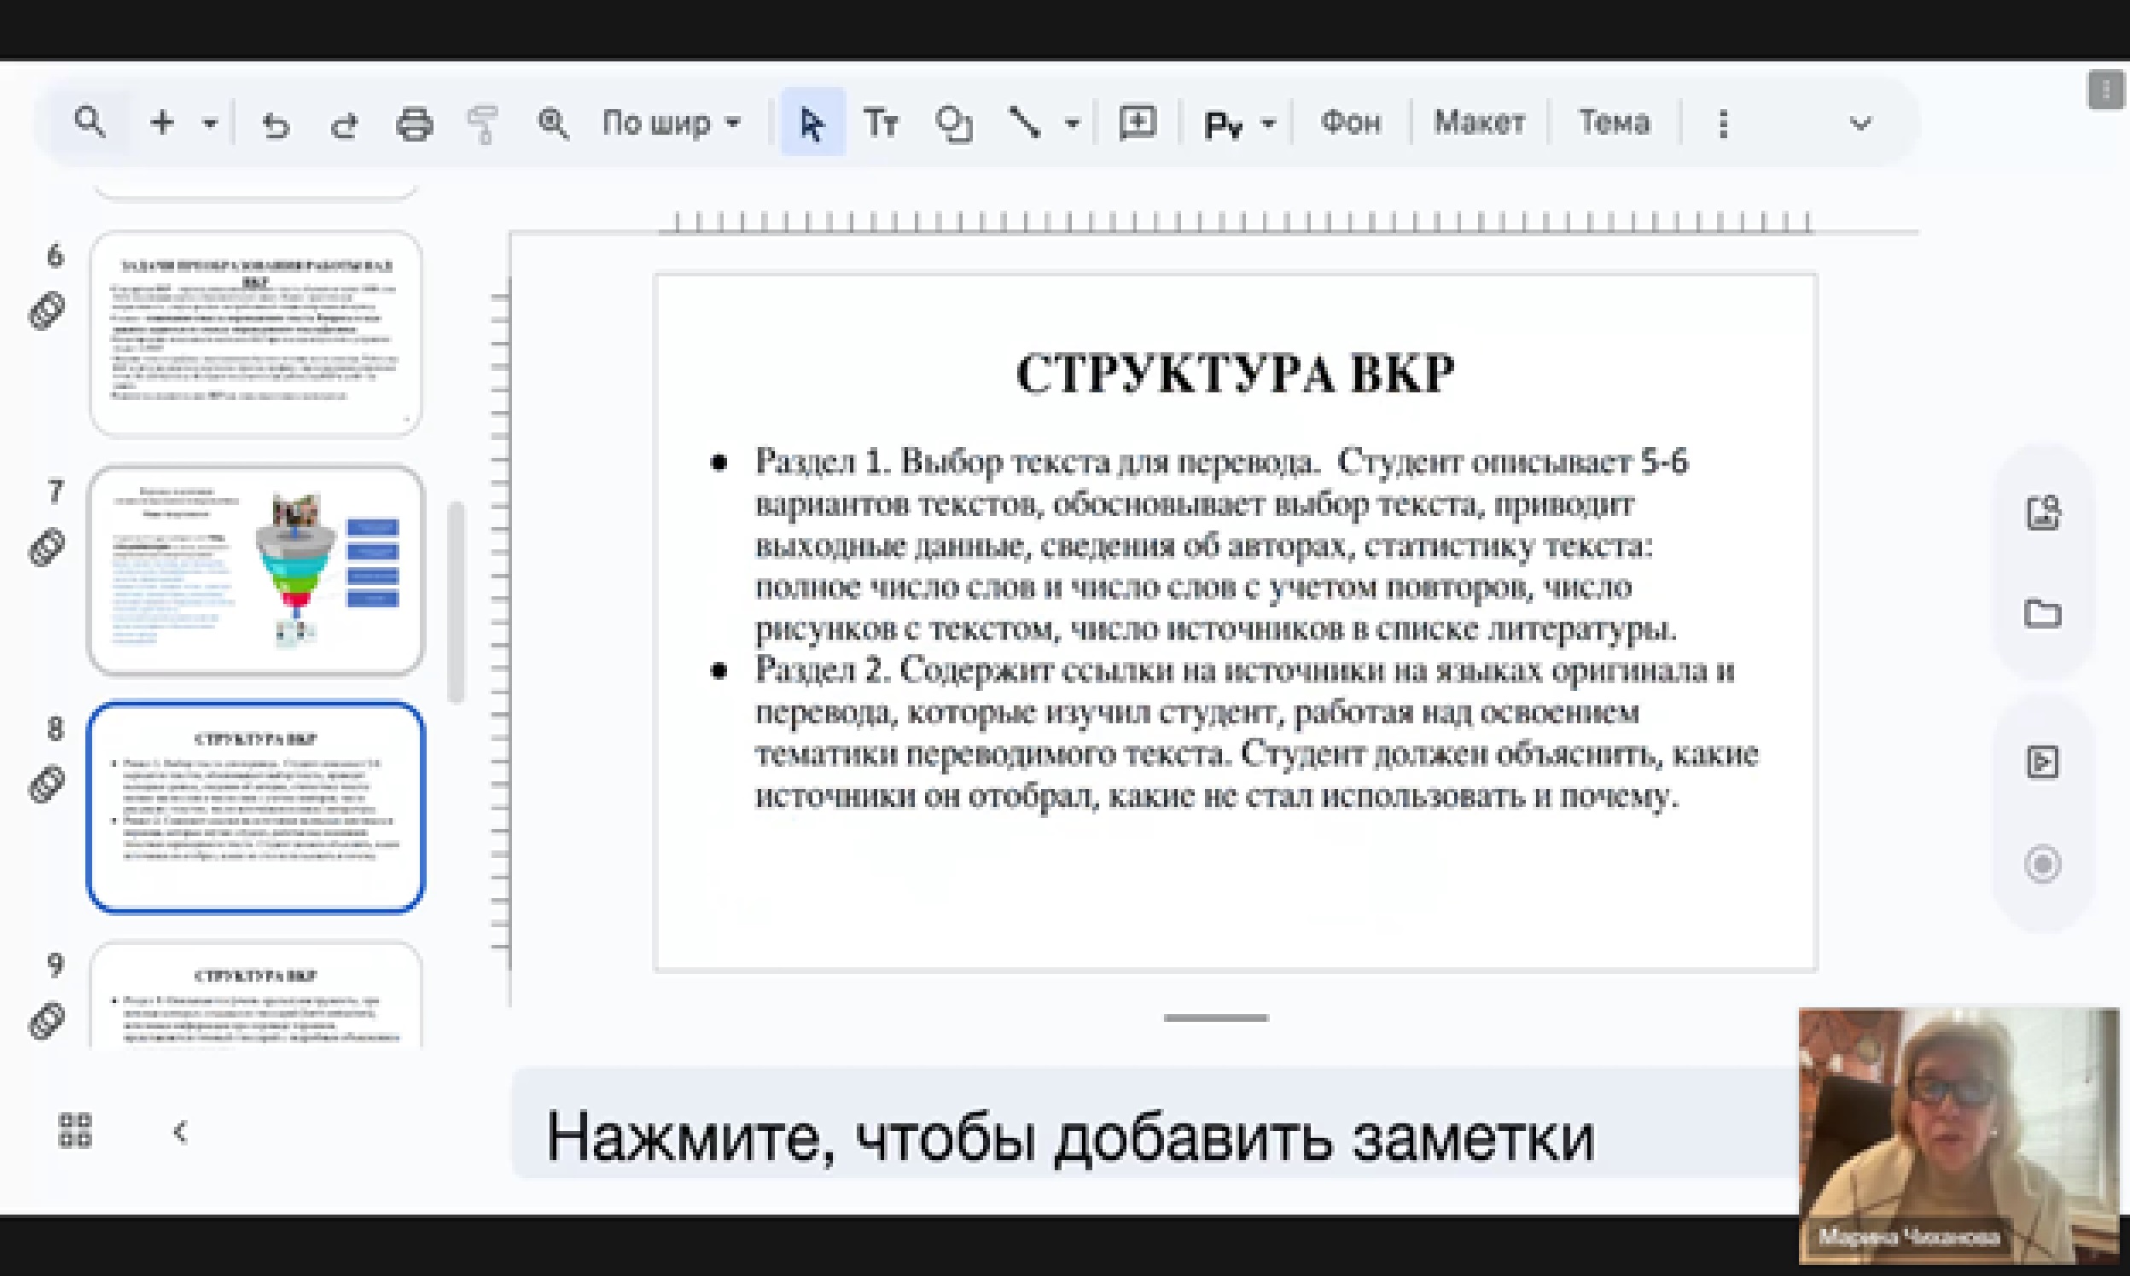Click the 'Тема' theme button
Viewport: 2130px width, 1276px height.
coord(1614,123)
